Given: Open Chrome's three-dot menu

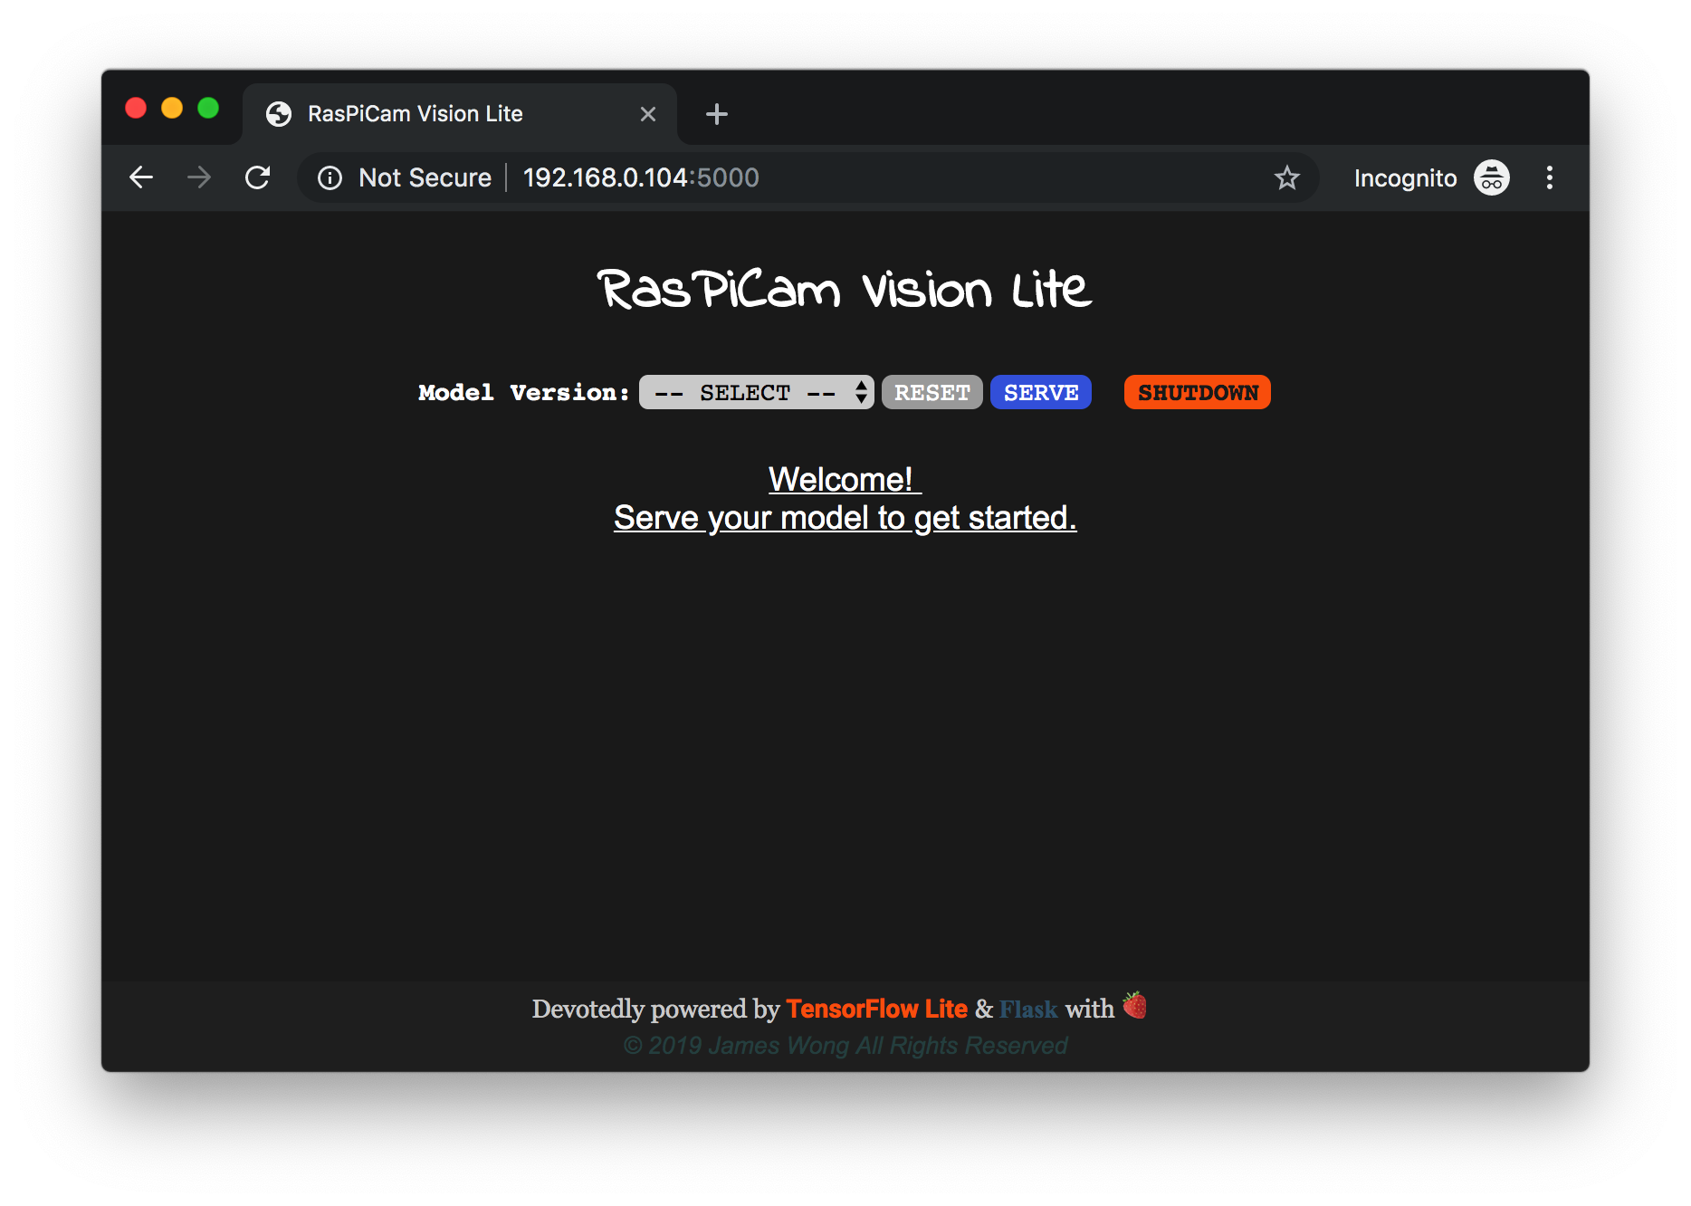Looking at the screenshot, I should coord(1550,177).
